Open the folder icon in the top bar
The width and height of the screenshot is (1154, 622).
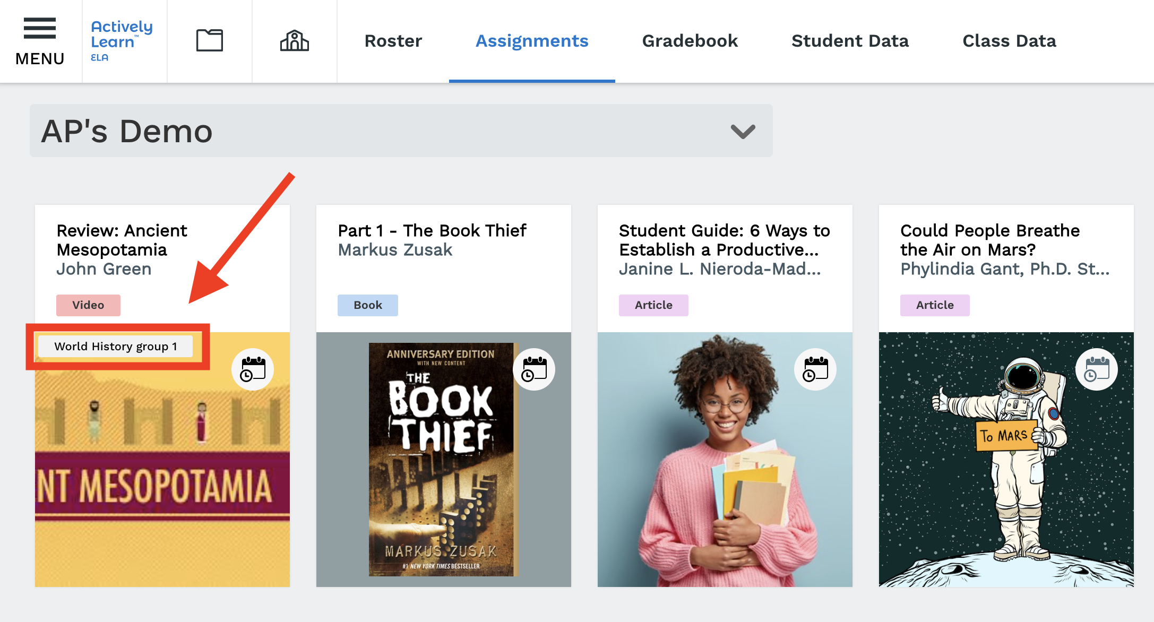[x=210, y=39]
